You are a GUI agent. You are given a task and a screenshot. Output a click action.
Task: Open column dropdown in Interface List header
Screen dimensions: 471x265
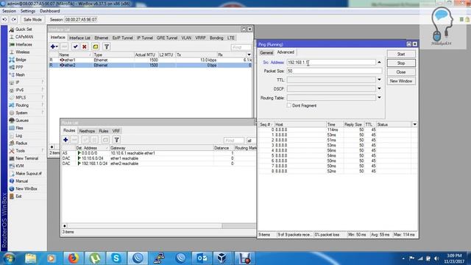coord(249,54)
